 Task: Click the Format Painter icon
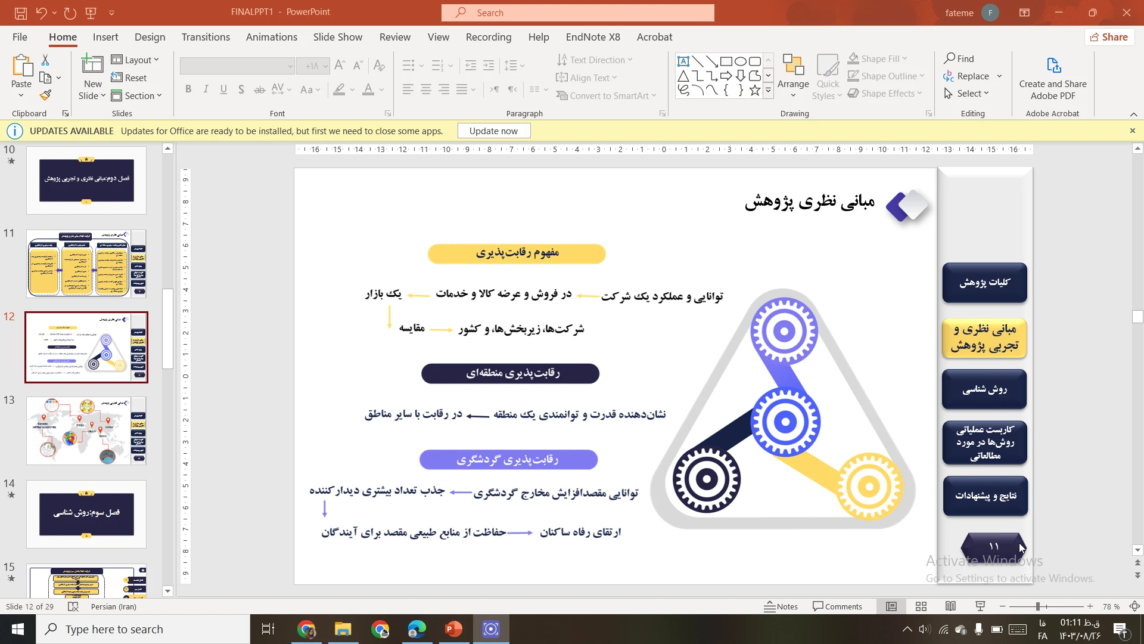45,95
